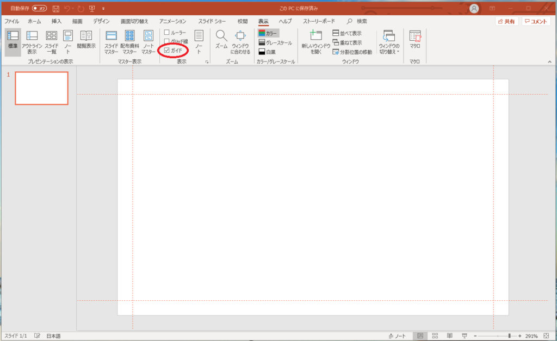Open the Show (表示) group dialog launcher
The image size is (557, 341).
(x=207, y=63)
